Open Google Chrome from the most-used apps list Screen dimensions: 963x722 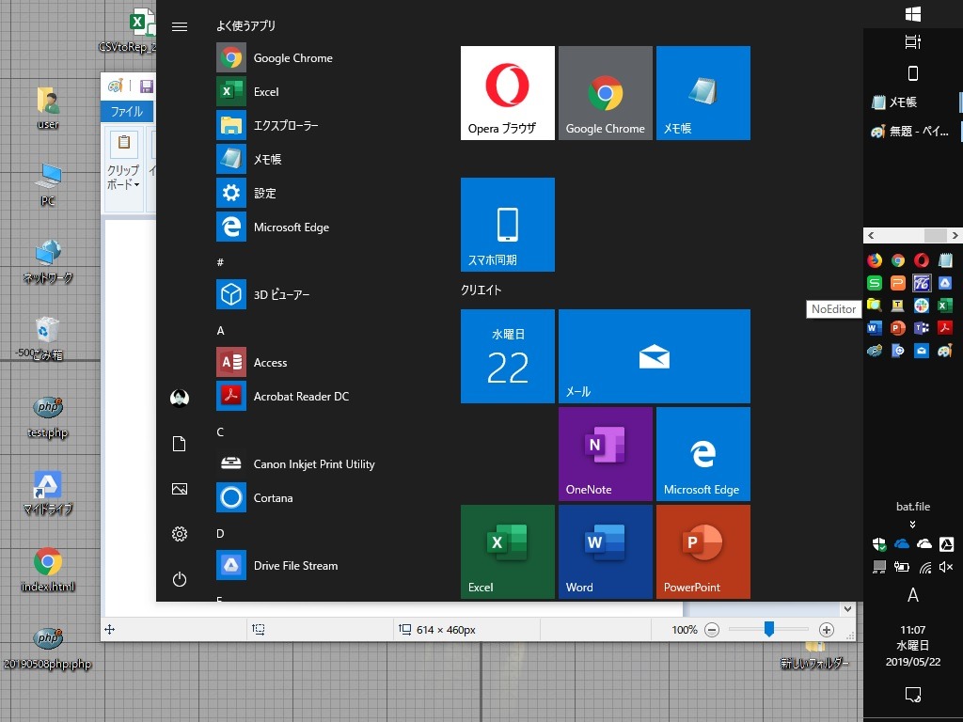(x=275, y=57)
